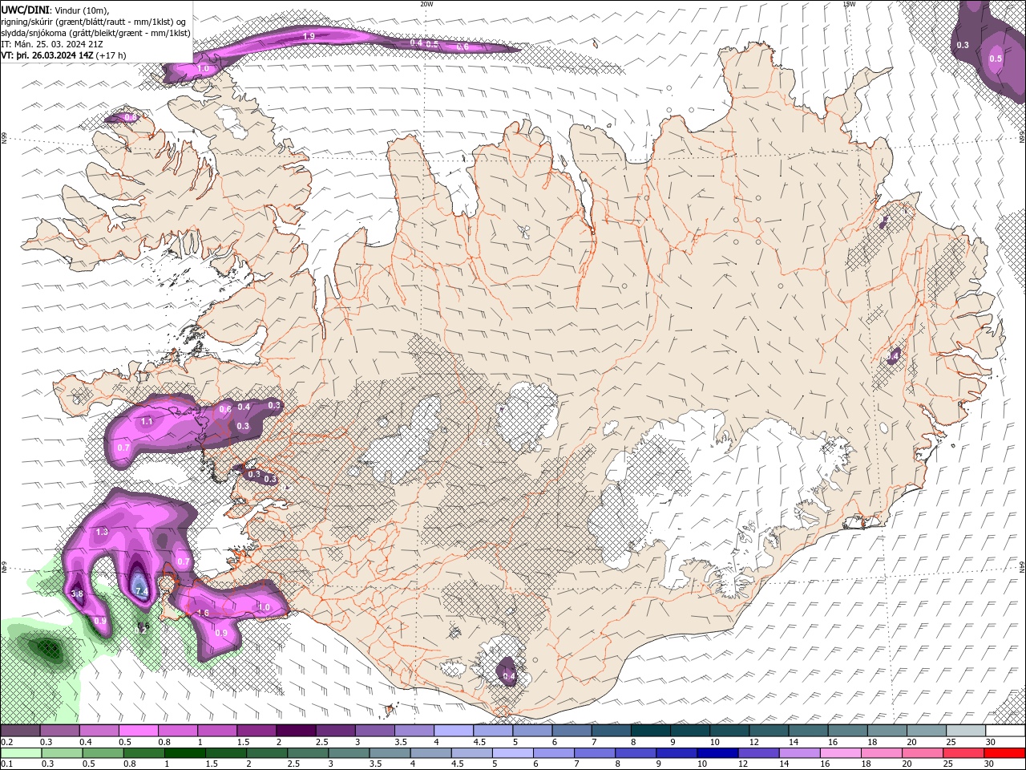1026x770 pixels.
Task: Click the number 7 in the lower legend row
Action: (578, 764)
